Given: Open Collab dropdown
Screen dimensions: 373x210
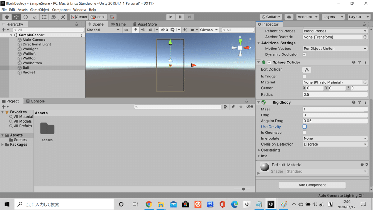Looking at the screenshot, I should 271,17.
